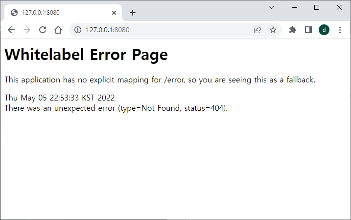Open a new tab
The width and height of the screenshot is (351, 220).
[133, 13]
